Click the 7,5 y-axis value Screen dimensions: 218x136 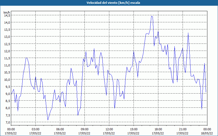8,115
